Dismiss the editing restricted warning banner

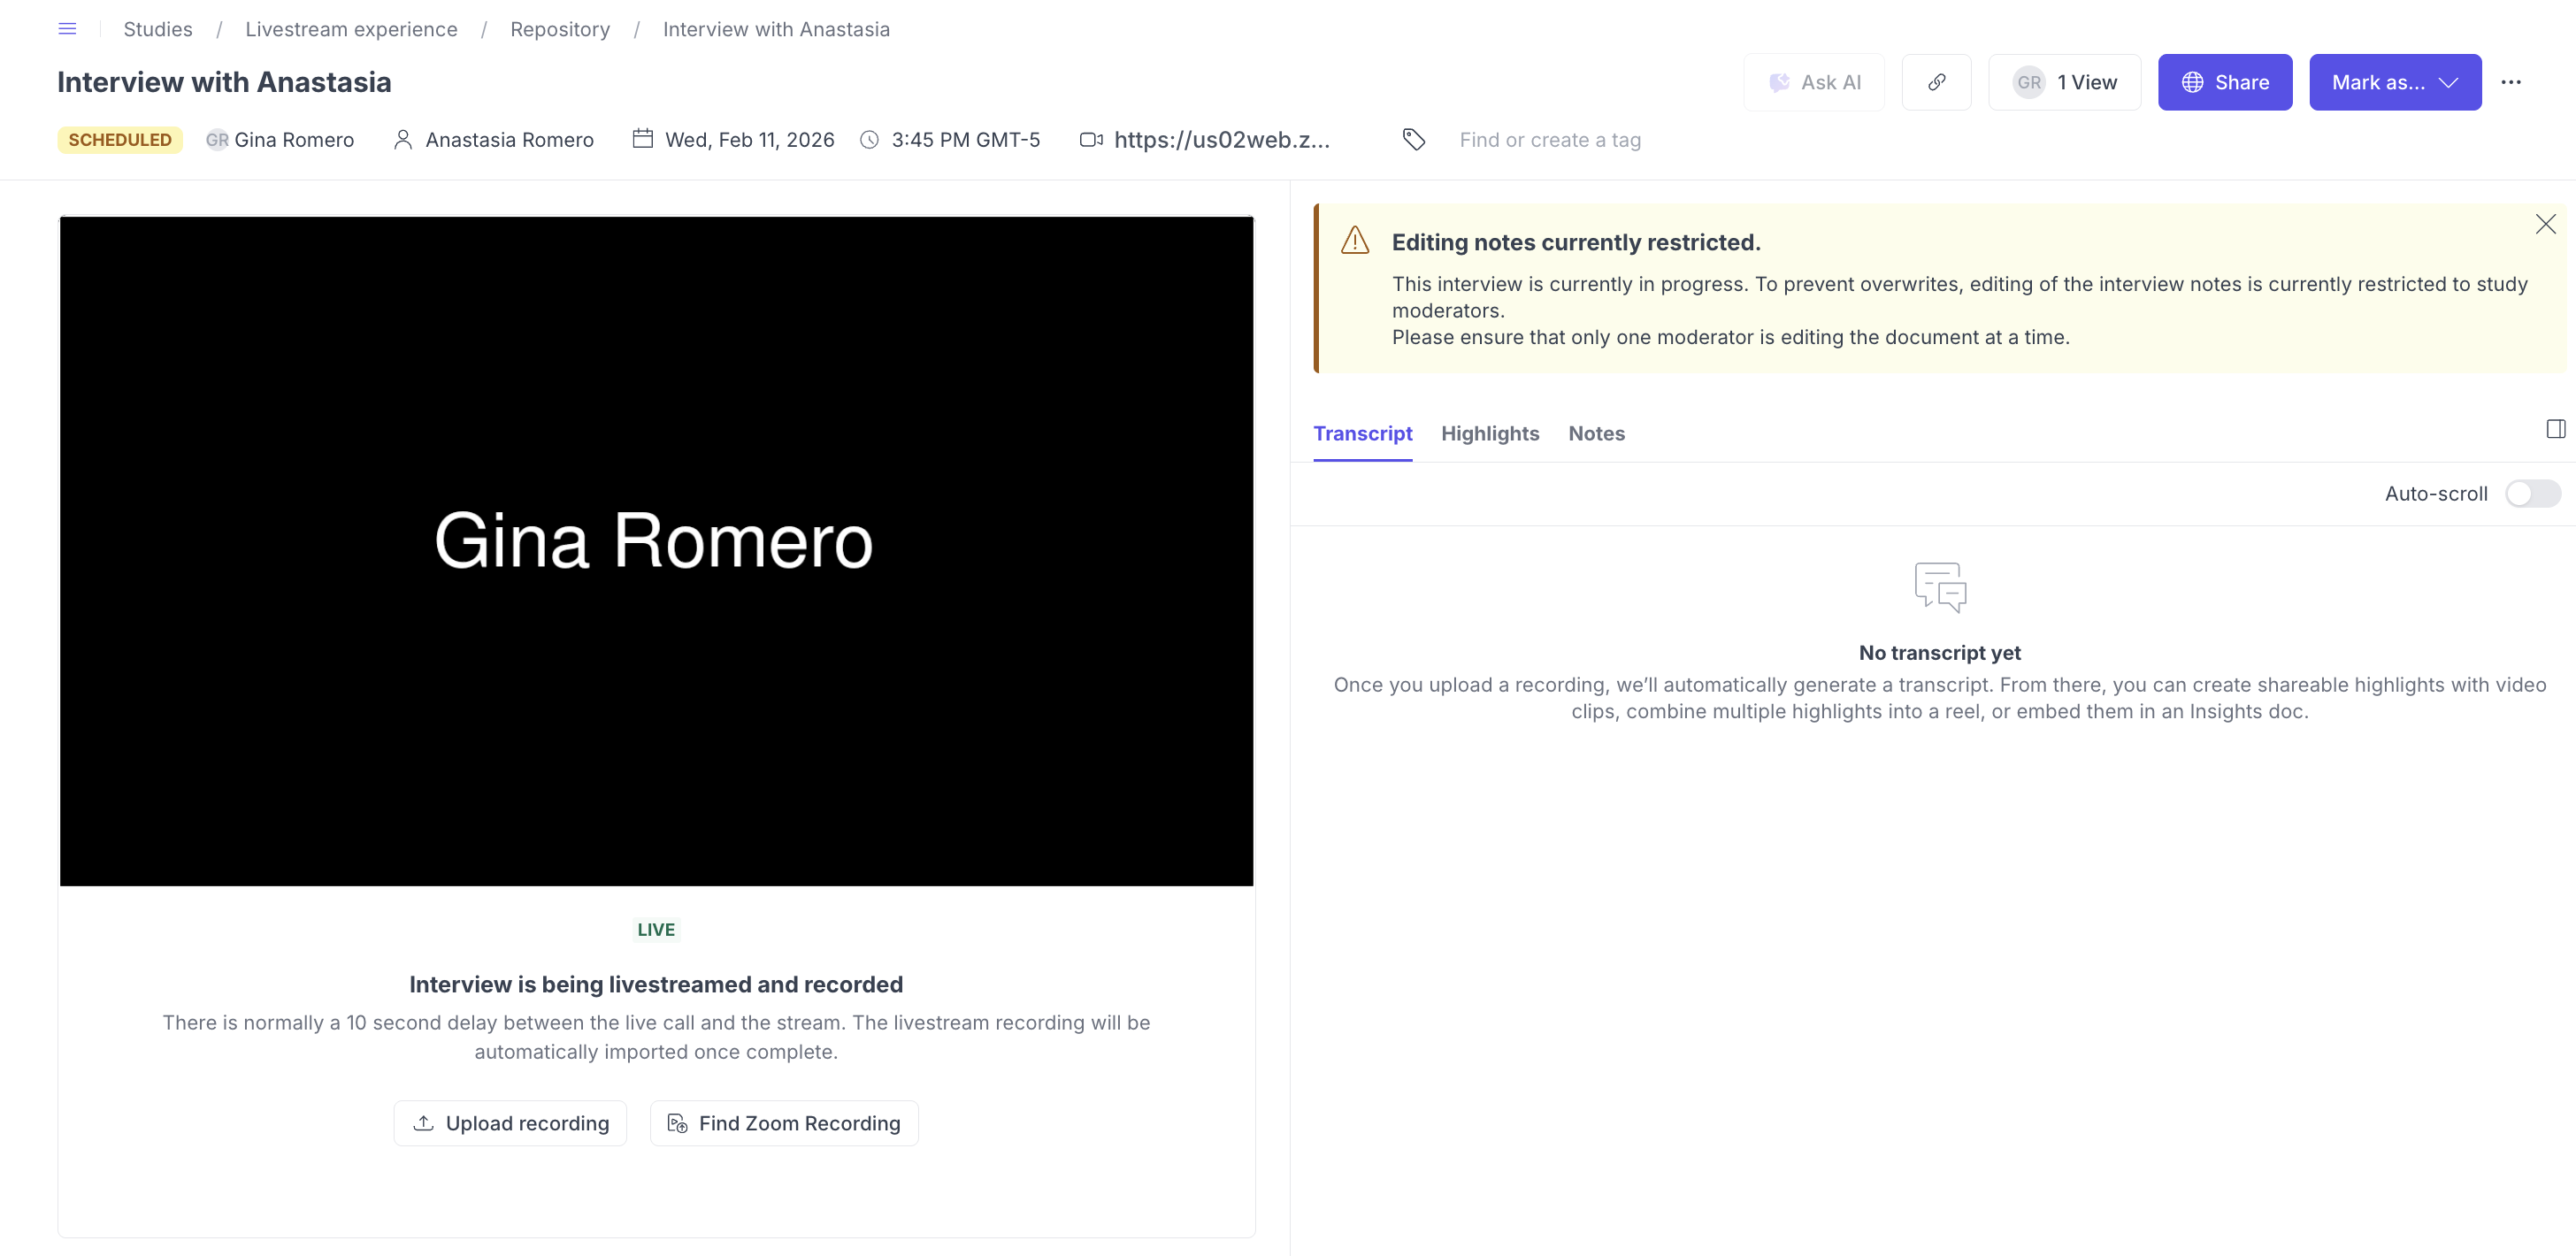[2545, 224]
